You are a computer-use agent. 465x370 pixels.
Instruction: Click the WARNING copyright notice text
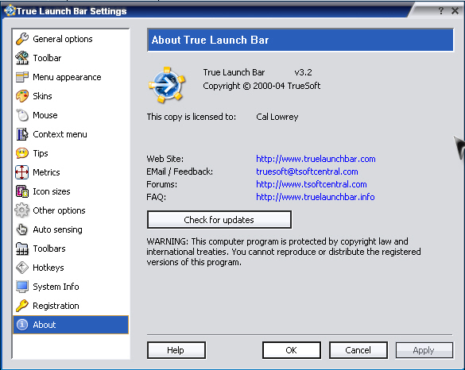[284, 252]
